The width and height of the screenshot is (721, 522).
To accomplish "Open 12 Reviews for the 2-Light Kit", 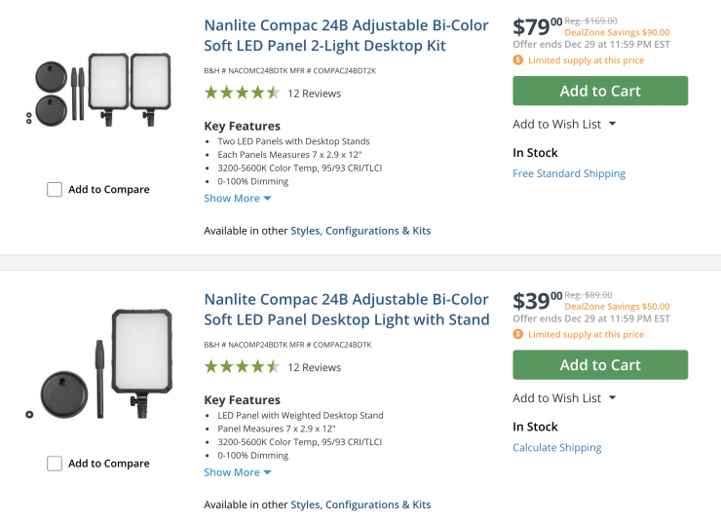I will click(x=315, y=93).
